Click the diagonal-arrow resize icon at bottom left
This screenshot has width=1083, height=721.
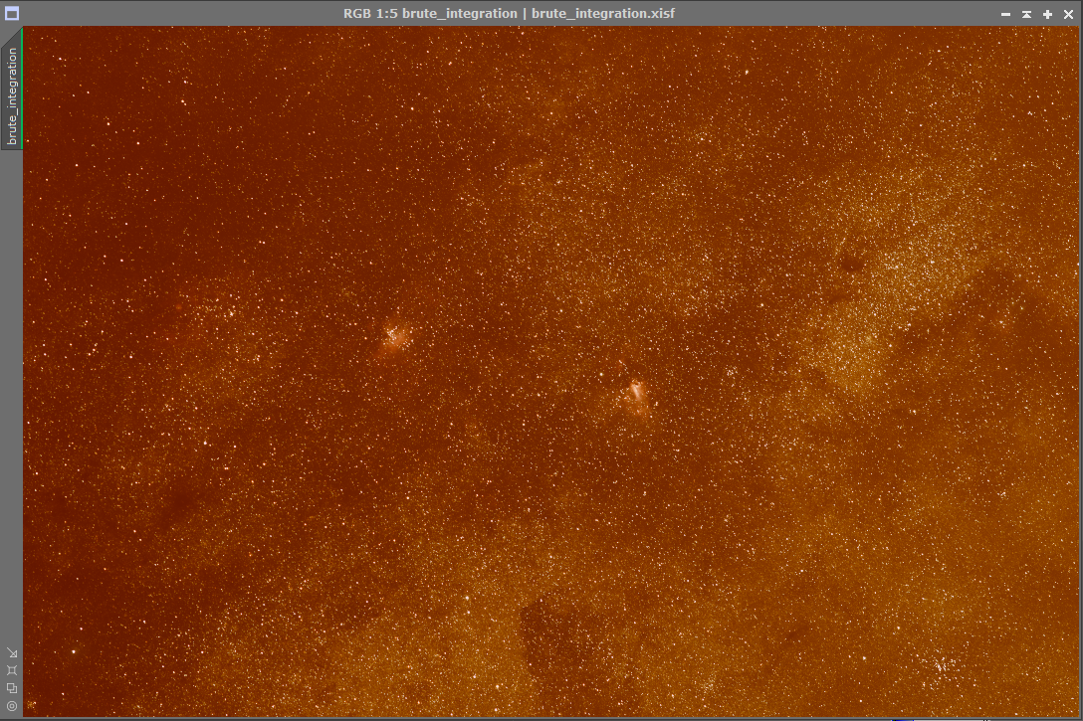12,652
